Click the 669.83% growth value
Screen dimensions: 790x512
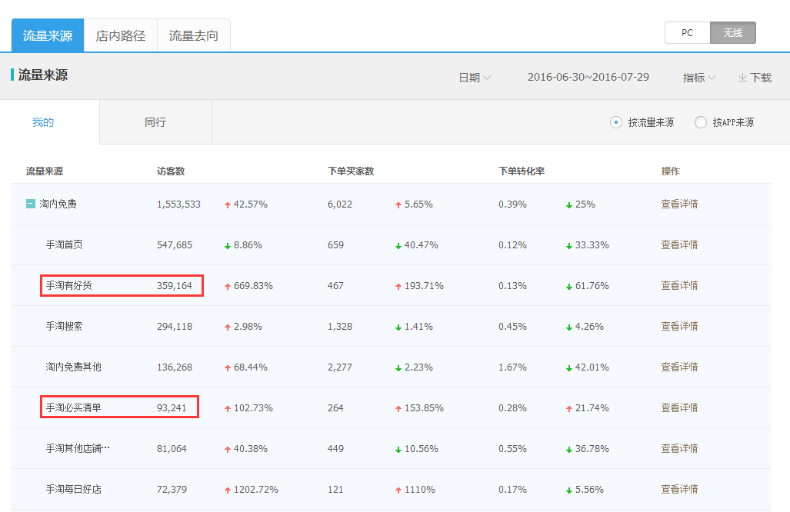tap(253, 286)
